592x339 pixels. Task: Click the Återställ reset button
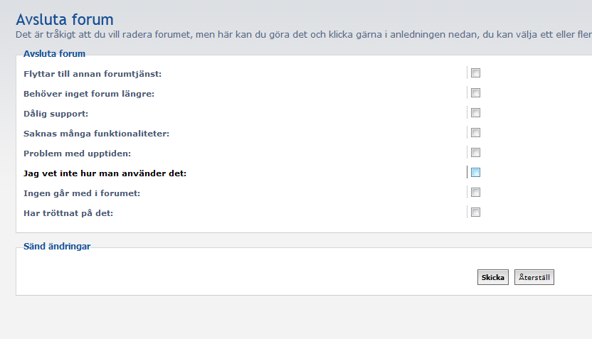click(x=534, y=277)
